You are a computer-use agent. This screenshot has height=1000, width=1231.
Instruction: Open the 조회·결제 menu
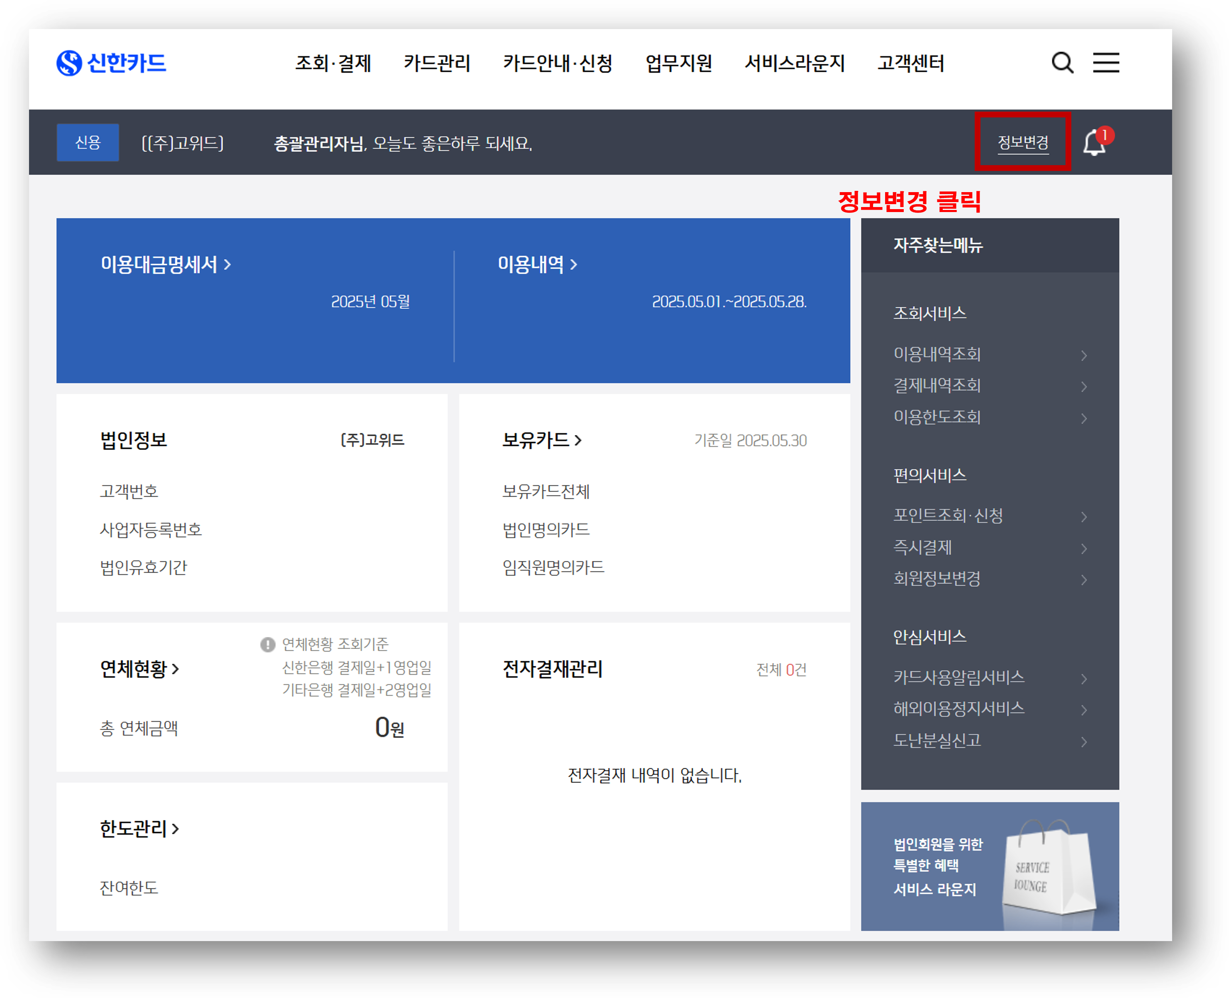click(333, 63)
